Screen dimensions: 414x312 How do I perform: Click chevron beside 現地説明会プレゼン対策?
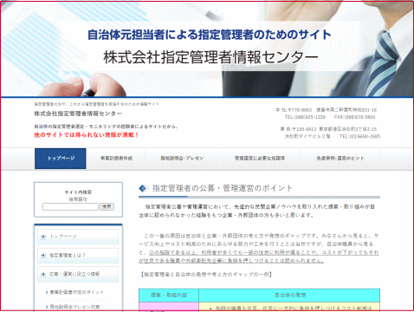pyautogui.click(x=47, y=307)
